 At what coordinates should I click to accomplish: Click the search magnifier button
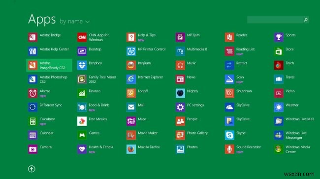pos(306,20)
